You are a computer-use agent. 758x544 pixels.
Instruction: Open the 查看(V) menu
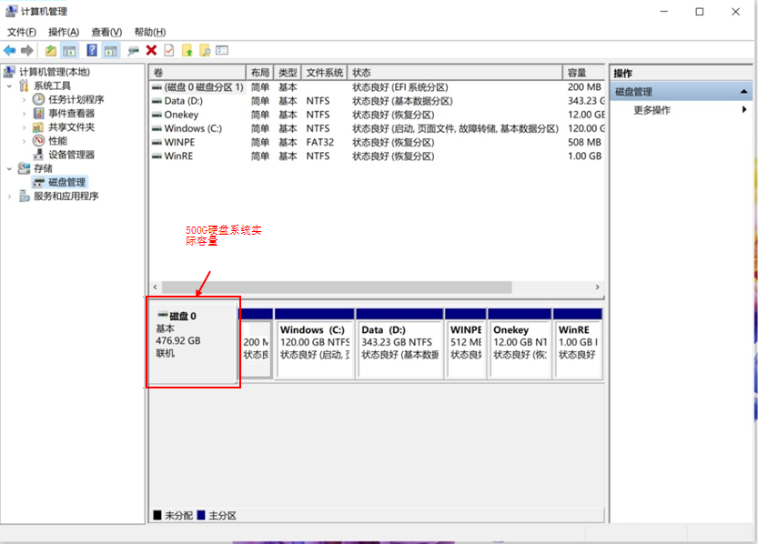tap(106, 32)
